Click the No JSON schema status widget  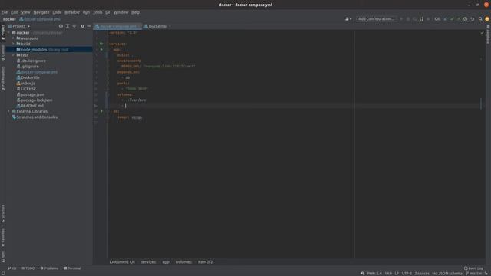coord(447,274)
